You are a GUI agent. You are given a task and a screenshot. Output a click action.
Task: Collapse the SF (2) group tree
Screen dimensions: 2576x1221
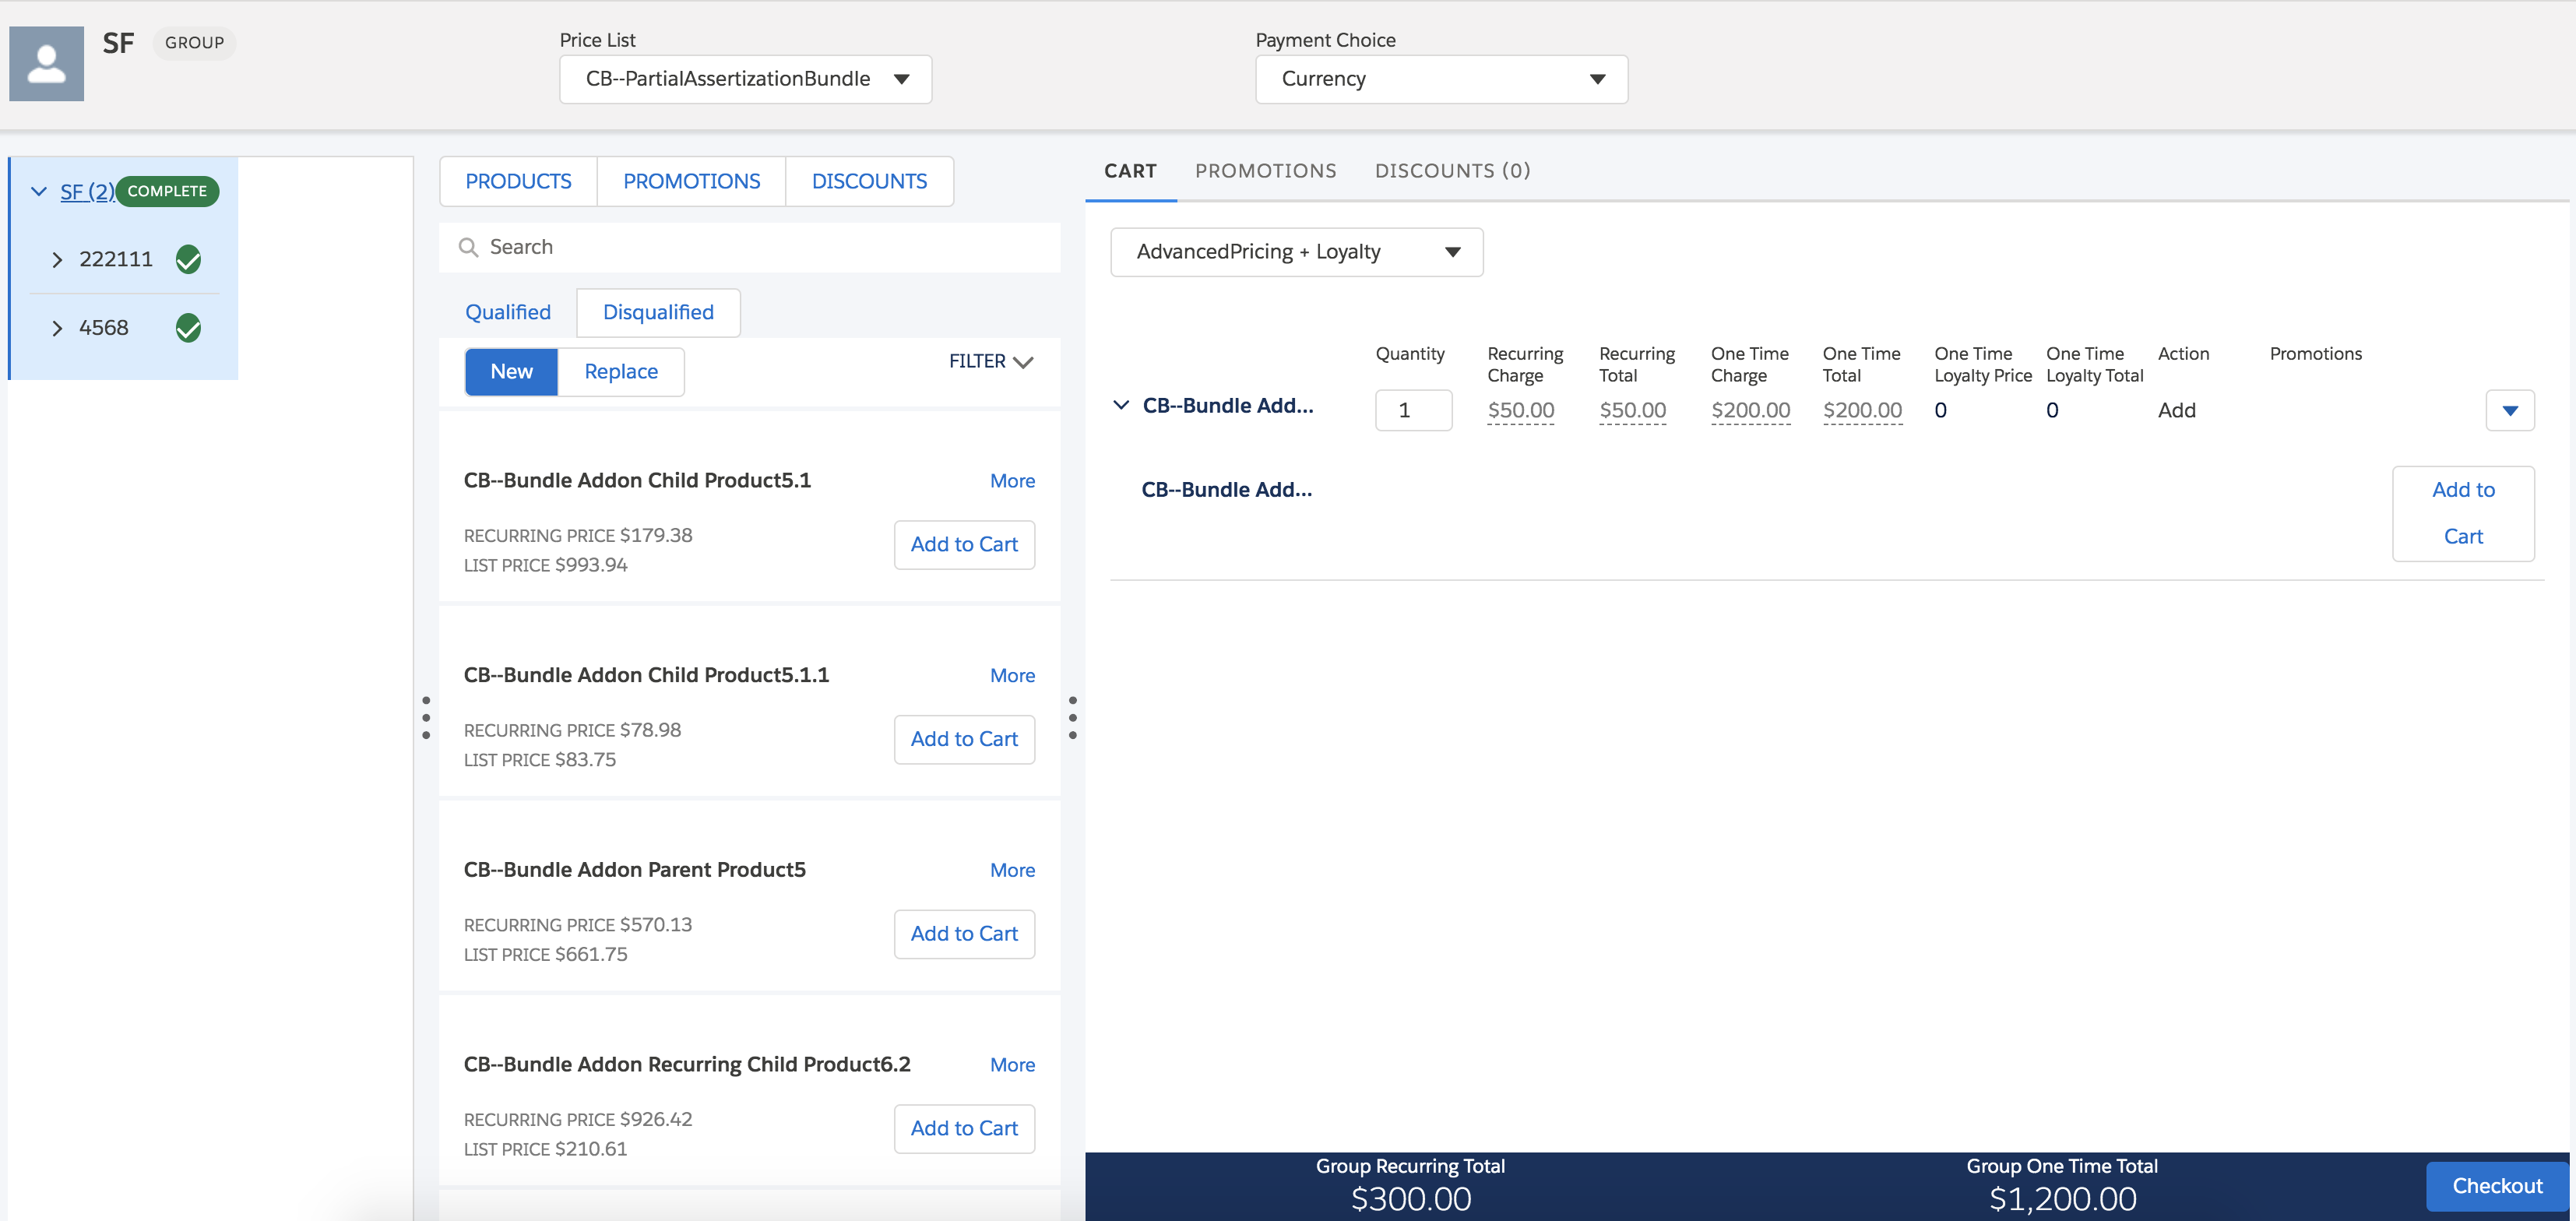coord(39,191)
